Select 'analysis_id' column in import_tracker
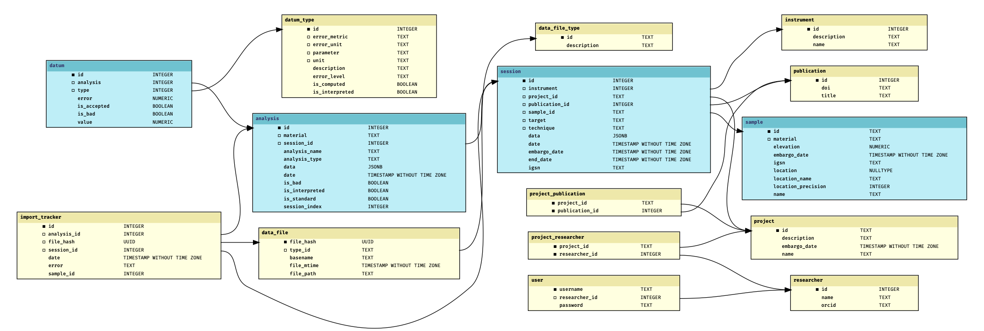 pyautogui.click(x=64, y=234)
